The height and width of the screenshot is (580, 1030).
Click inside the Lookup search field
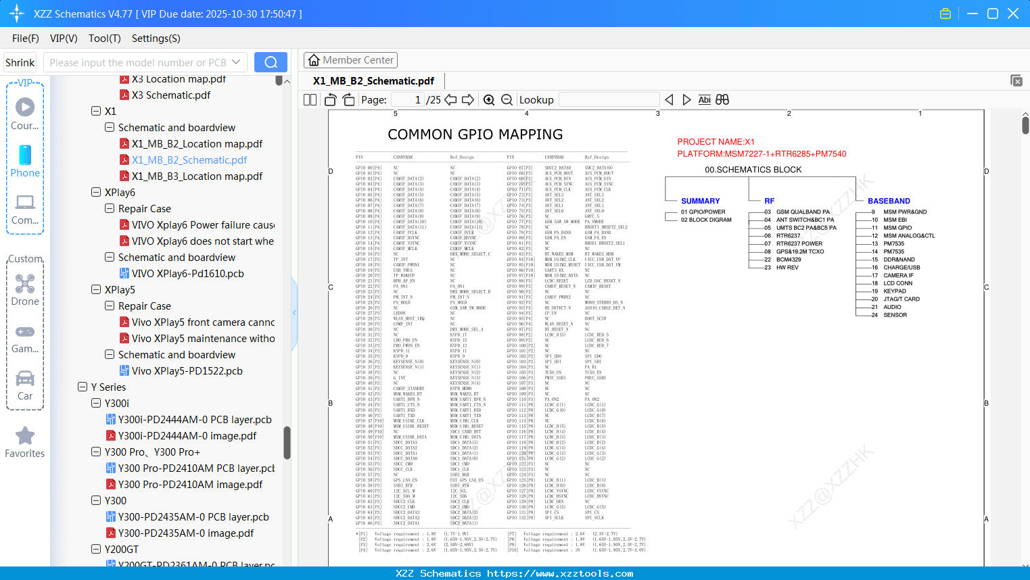(x=607, y=99)
